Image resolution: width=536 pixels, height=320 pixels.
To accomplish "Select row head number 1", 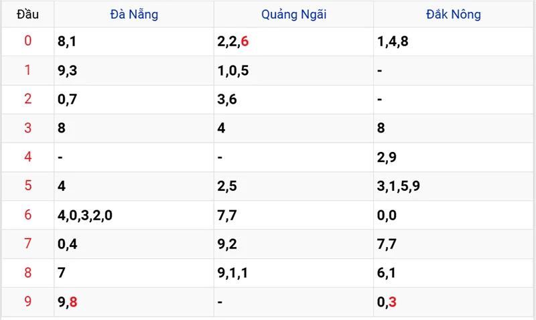I will click(x=27, y=70).
